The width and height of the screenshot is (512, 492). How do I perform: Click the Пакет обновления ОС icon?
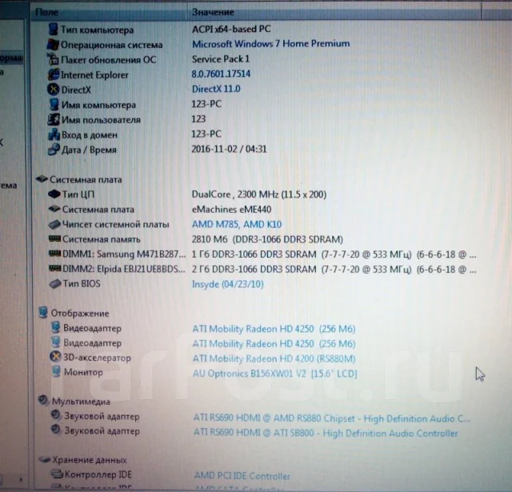pyautogui.click(x=53, y=59)
